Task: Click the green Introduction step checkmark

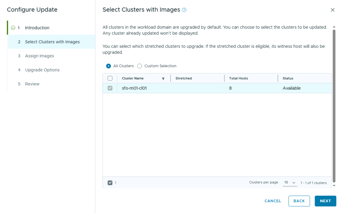Action: [13, 28]
